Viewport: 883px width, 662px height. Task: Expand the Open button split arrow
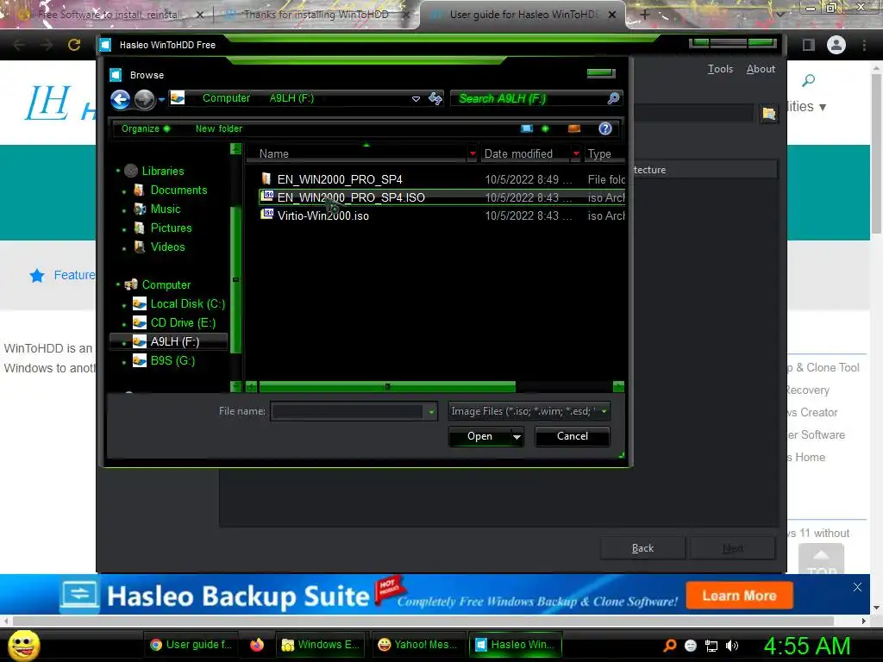(x=517, y=436)
